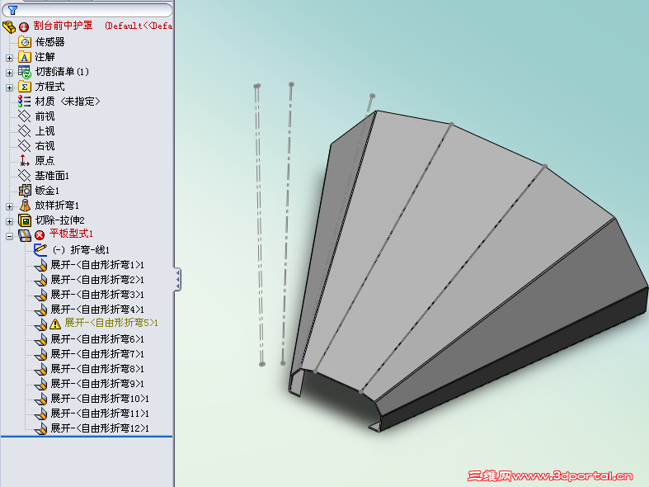The height and width of the screenshot is (487, 649).
Task: Select 展开-<自由形折弯4>1 label
Action: coord(97,310)
